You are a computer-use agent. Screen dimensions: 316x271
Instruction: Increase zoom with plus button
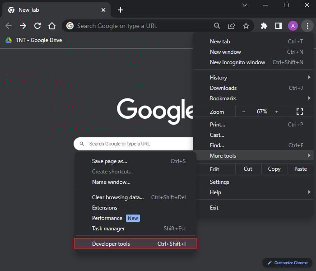click(x=277, y=112)
